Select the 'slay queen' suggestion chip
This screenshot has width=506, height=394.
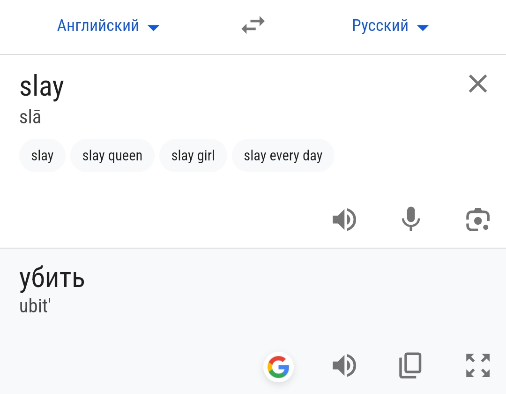112,156
